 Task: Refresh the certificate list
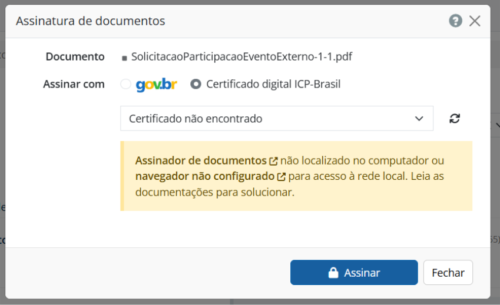click(455, 118)
